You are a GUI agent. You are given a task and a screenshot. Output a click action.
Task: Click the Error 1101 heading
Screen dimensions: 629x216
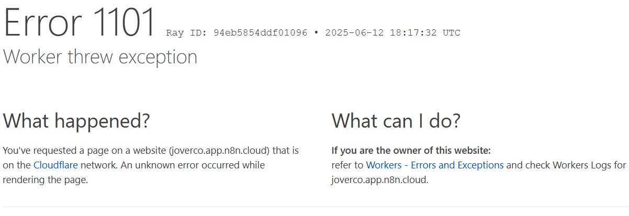point(80,22)
